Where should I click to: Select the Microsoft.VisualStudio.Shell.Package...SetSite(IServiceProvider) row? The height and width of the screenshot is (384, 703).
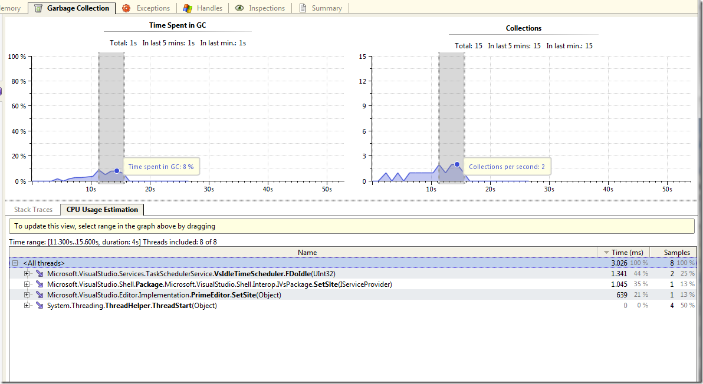pyautogui.click(x=353, y=284)
